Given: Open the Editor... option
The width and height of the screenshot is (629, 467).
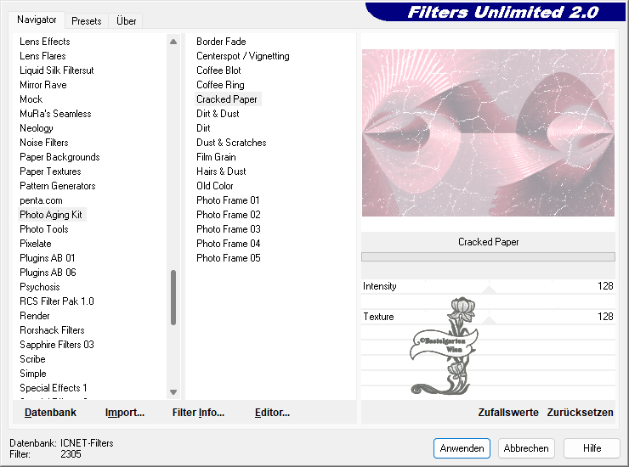Looking at the screenshot, I should 272,413.
